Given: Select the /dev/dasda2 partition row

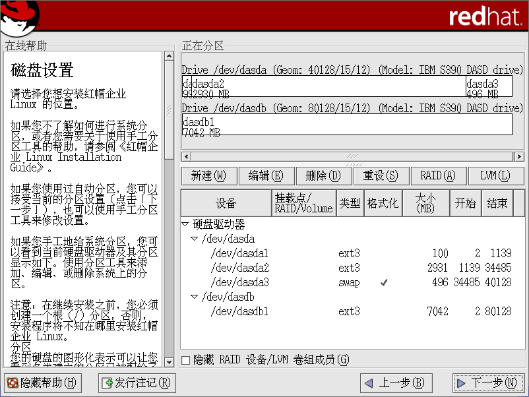Looking at the screenshot, I should [352, 268].
